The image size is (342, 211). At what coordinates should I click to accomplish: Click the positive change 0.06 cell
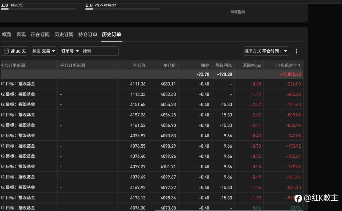click(257, 208)
